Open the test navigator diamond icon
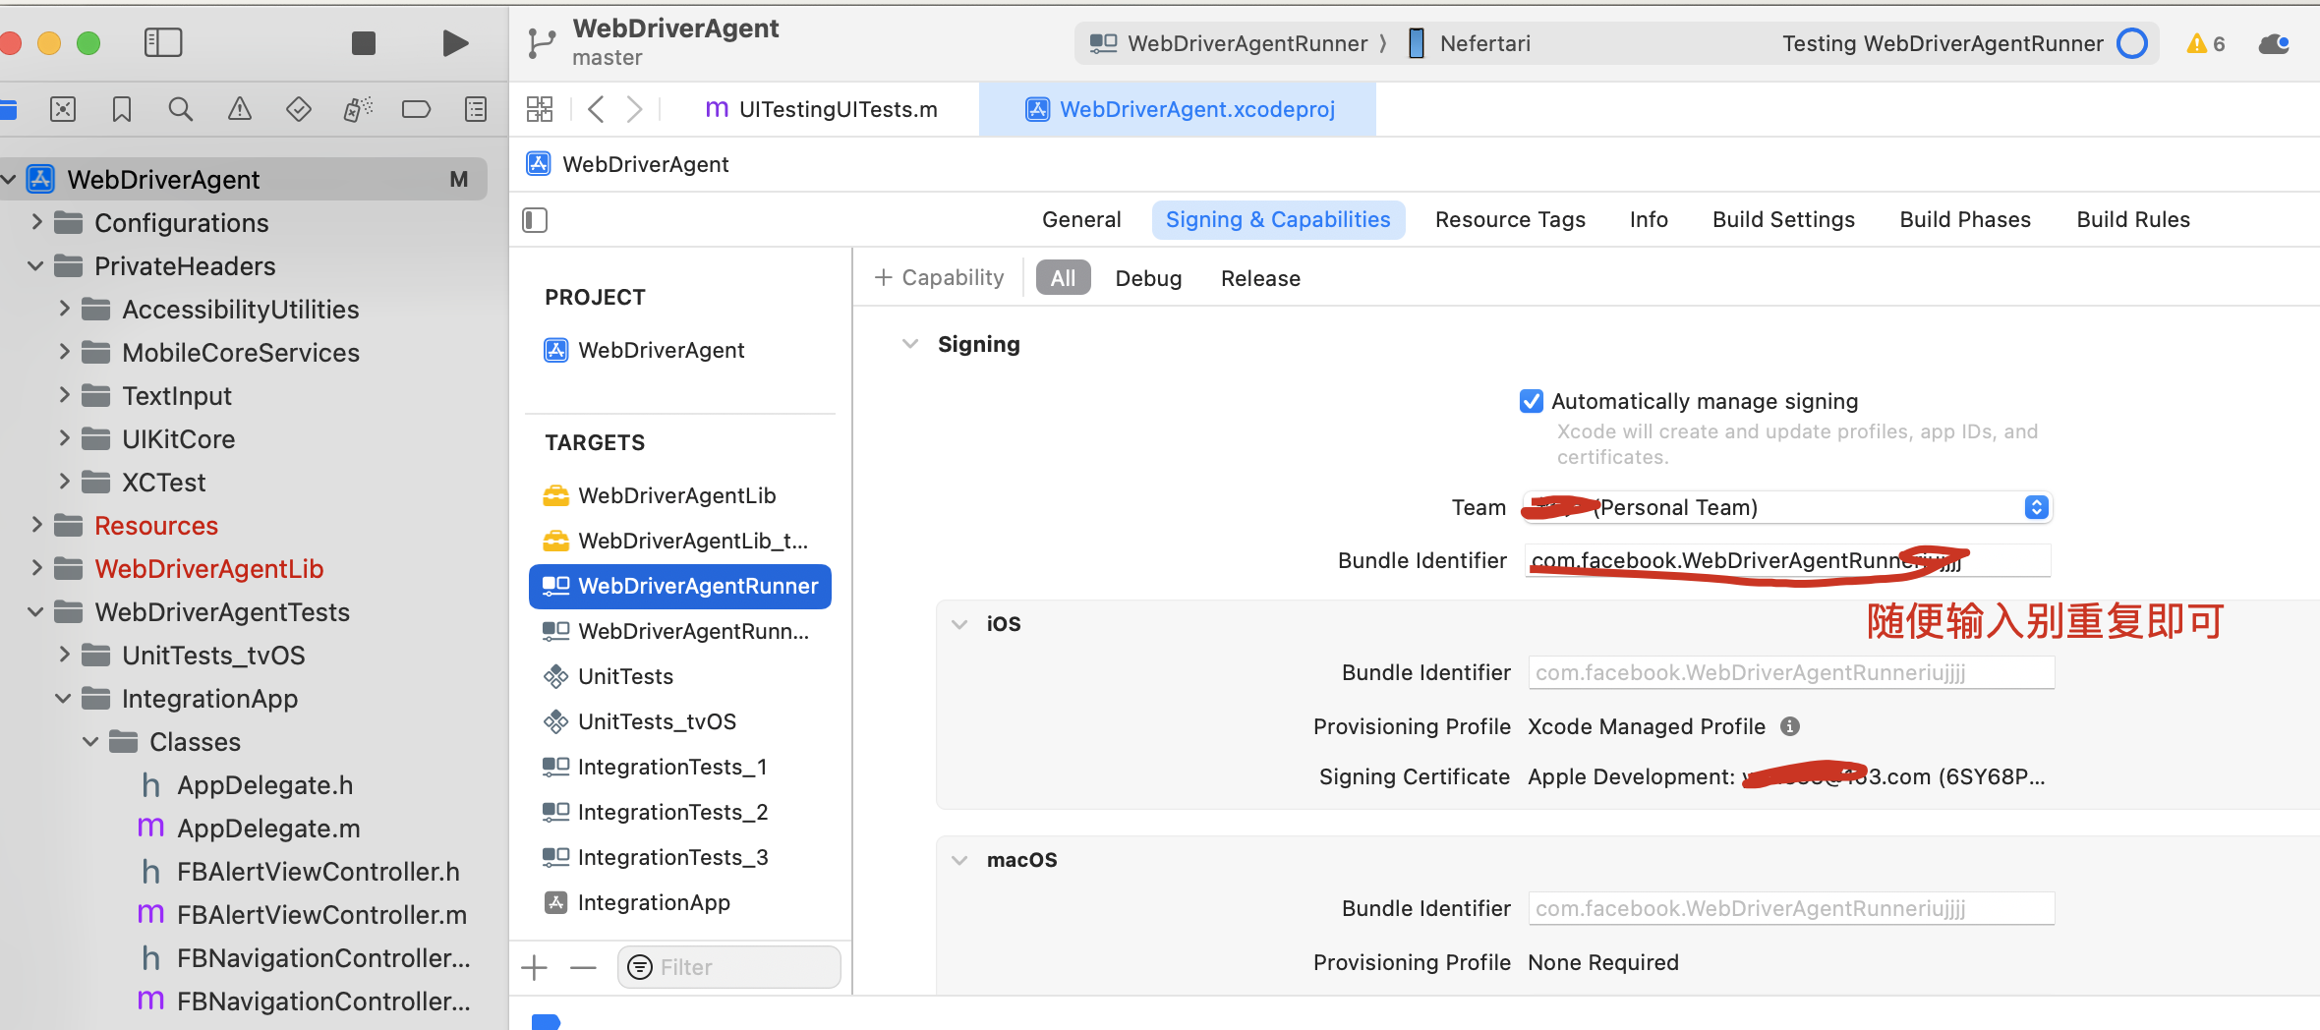The image size is (2320, 1030). 299,109
